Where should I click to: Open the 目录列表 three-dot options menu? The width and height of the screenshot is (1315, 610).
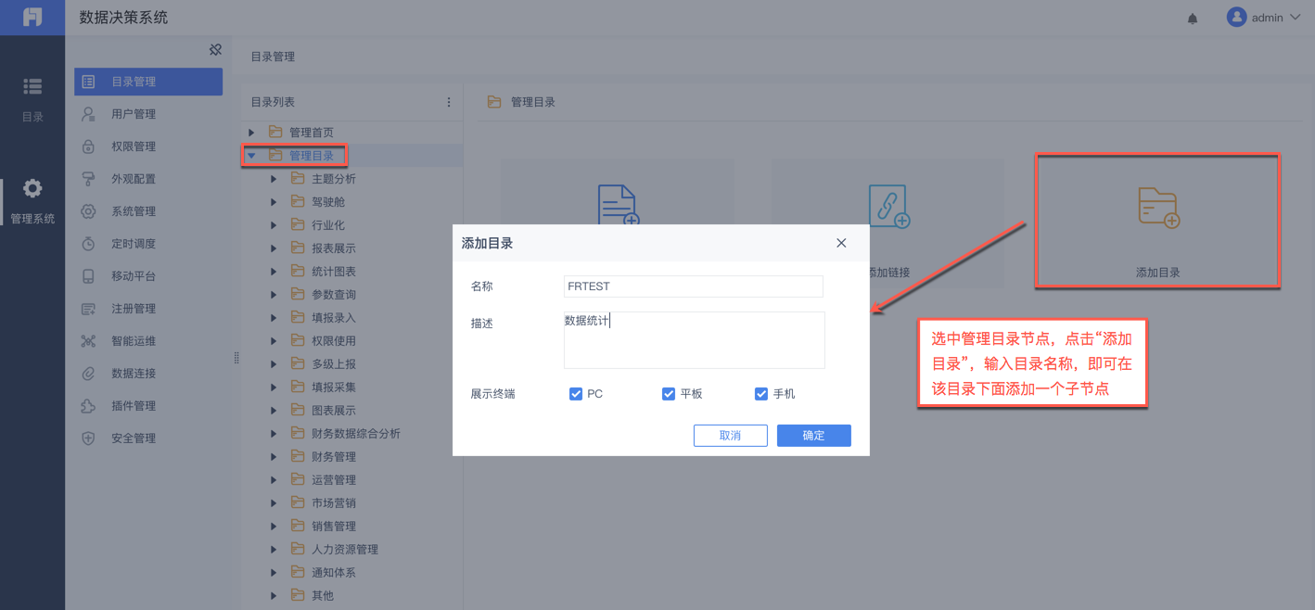coord(449,102)
